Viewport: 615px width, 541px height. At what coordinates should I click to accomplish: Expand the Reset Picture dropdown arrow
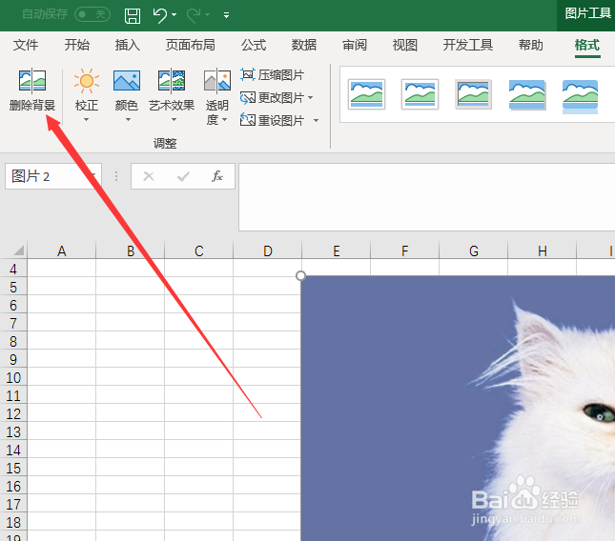click(x=317, y=121)
